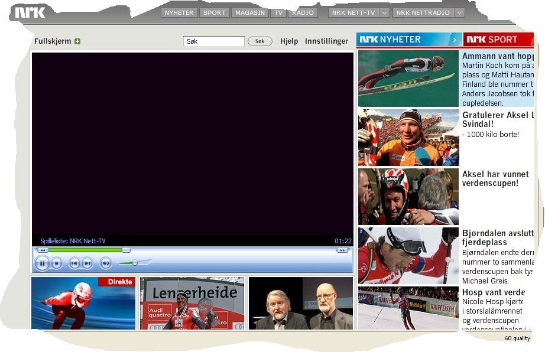Stop the video playback
Image resolution: width=545 pixels, height=352 pixels.
[x=56, y=263]
